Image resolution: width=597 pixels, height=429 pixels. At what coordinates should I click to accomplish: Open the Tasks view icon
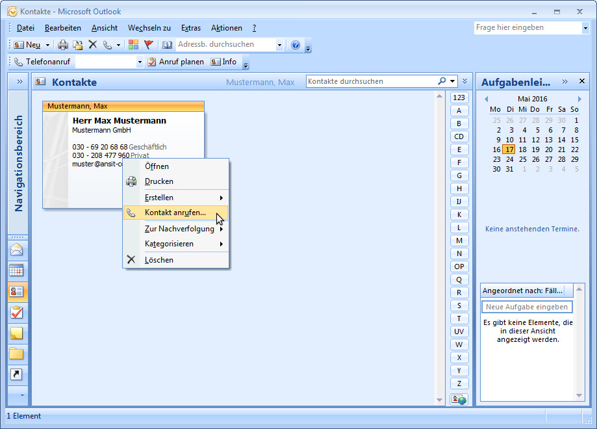pyautogui.click(x=18, y=311)
